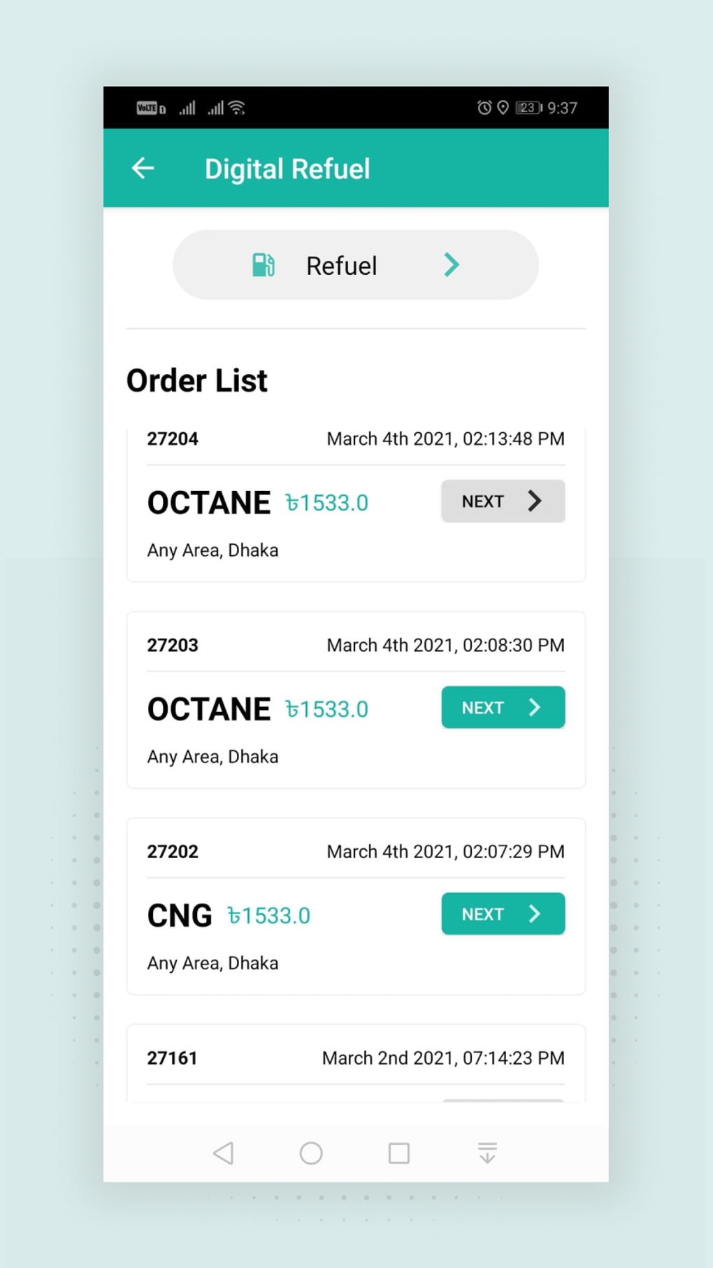Click the chevron on order 27203 Next
Image resolution: width=713 pixels, height=1268 pixels.
535,707
